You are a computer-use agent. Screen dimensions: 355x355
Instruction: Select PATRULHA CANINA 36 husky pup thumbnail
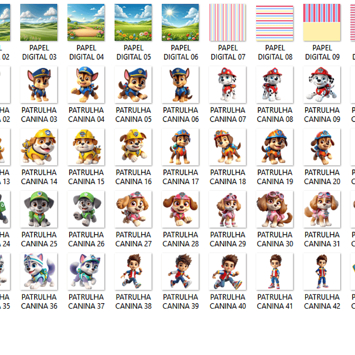[x=39, y=272]
